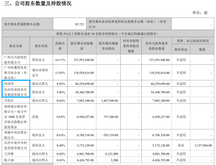The height and width of the screenshot is (165, 216).
Task: Click the 质押、标记或冻结情况 header cell
Action: [x=193, y=41]
